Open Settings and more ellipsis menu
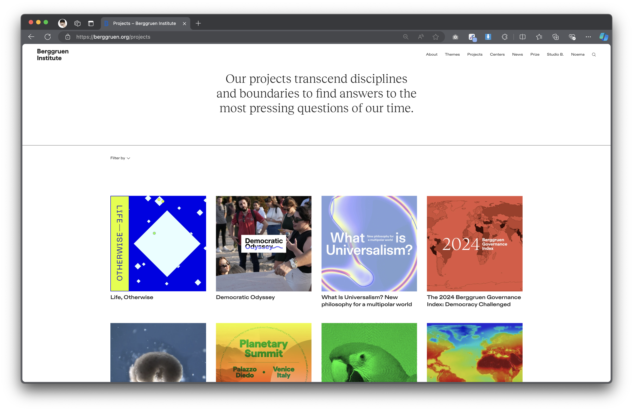This screenshot has height=411, width=633. tap(588, 37)
